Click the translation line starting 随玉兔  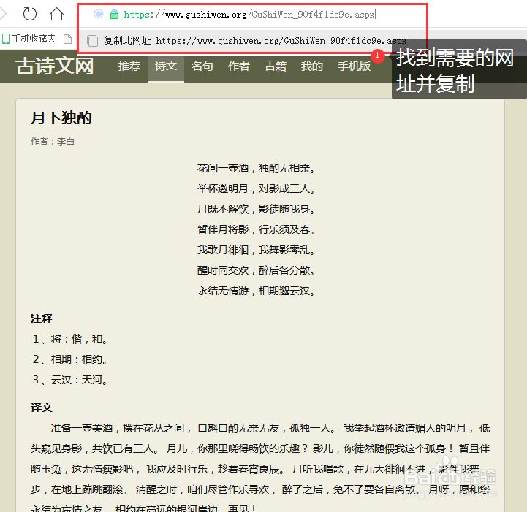coord(255,469)
